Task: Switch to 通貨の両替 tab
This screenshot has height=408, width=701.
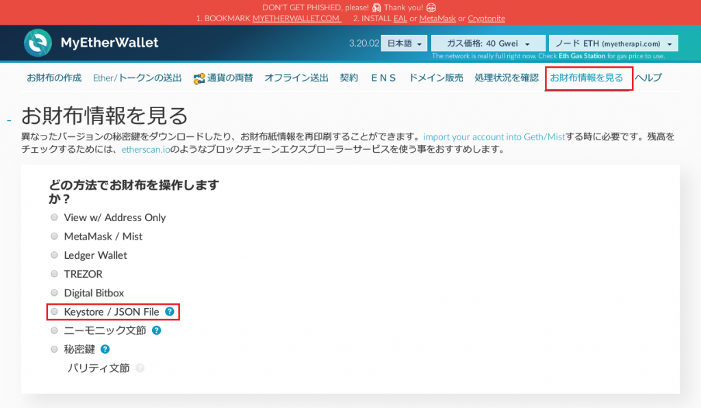Action: [x=224, y=78]
